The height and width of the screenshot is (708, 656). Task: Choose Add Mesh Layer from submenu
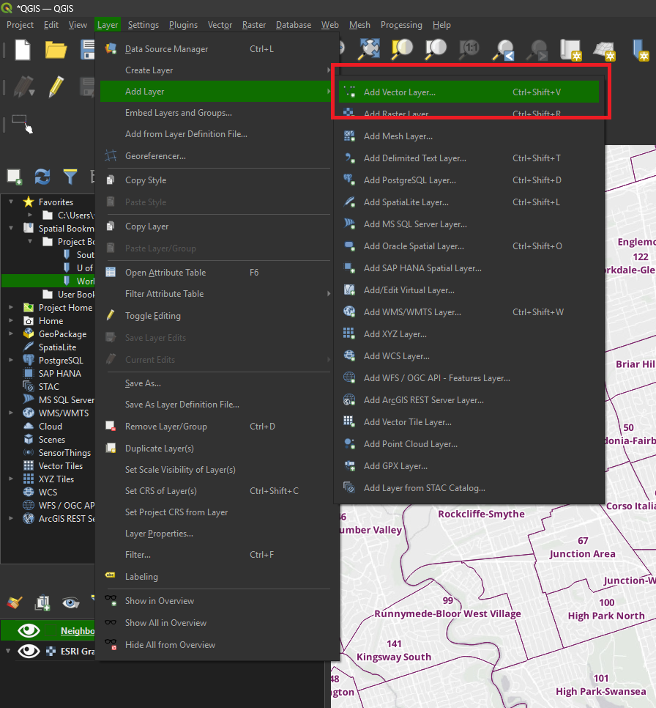[469, 136]
